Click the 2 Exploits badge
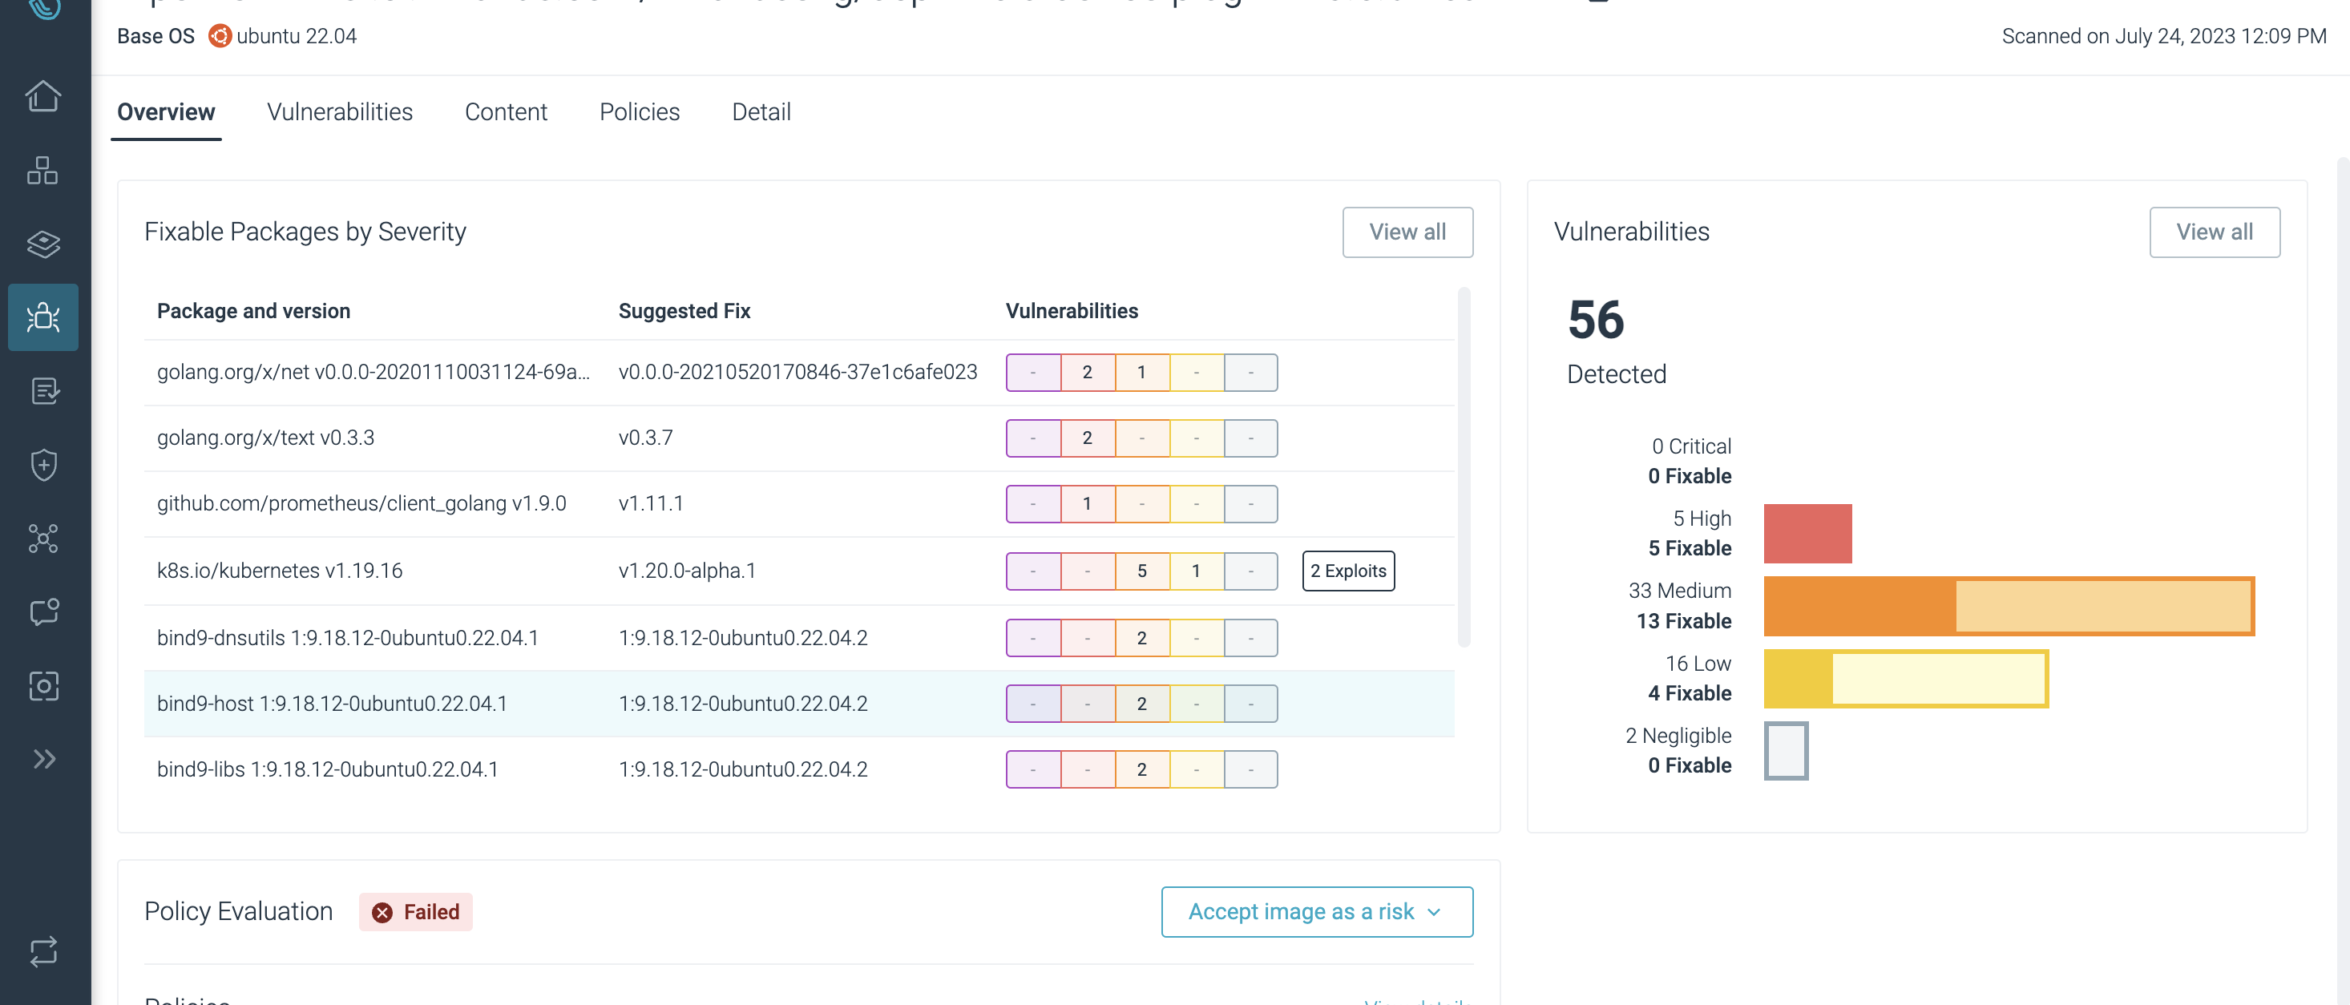This screenshot has width=2350, height=1005. [x=1348, y=570]
